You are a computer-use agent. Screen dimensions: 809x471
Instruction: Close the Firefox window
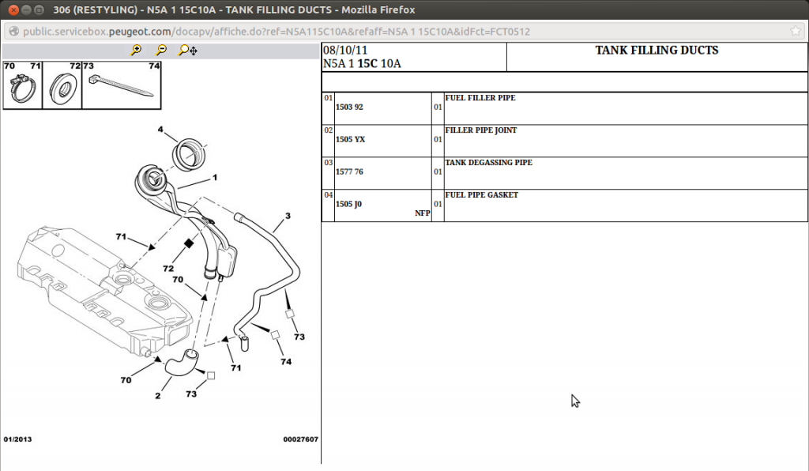coord(14,9)
